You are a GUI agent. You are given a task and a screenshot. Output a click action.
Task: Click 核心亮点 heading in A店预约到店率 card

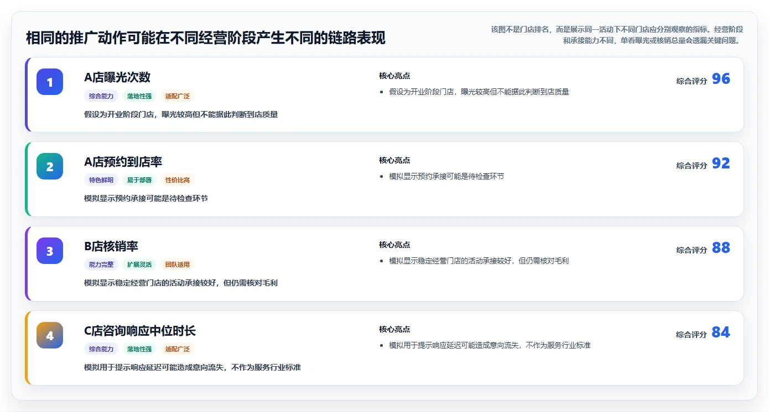pos(394,160)
